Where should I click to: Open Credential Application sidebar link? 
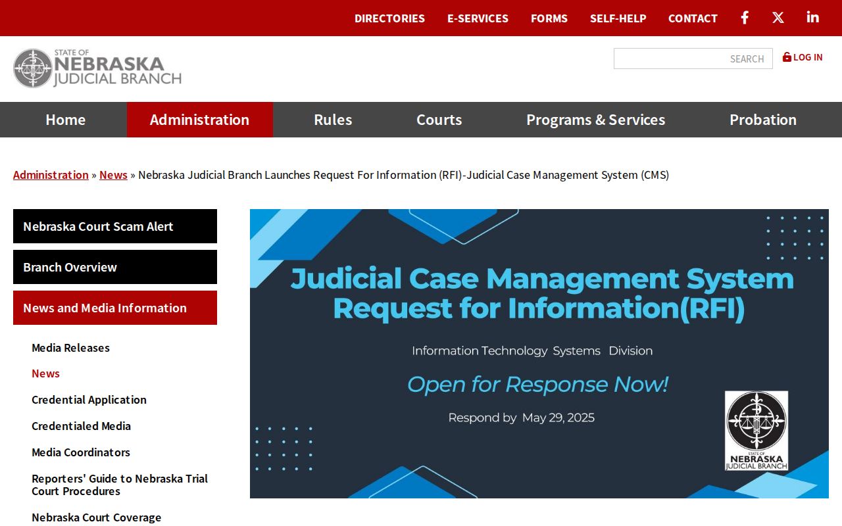coord(89,400)
